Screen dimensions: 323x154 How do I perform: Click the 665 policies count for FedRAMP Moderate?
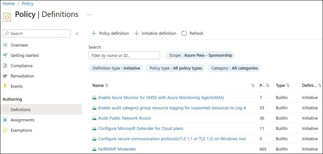[x=263, y=149]
